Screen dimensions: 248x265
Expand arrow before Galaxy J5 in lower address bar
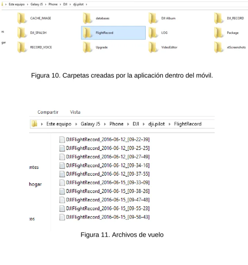coord(76,124)
